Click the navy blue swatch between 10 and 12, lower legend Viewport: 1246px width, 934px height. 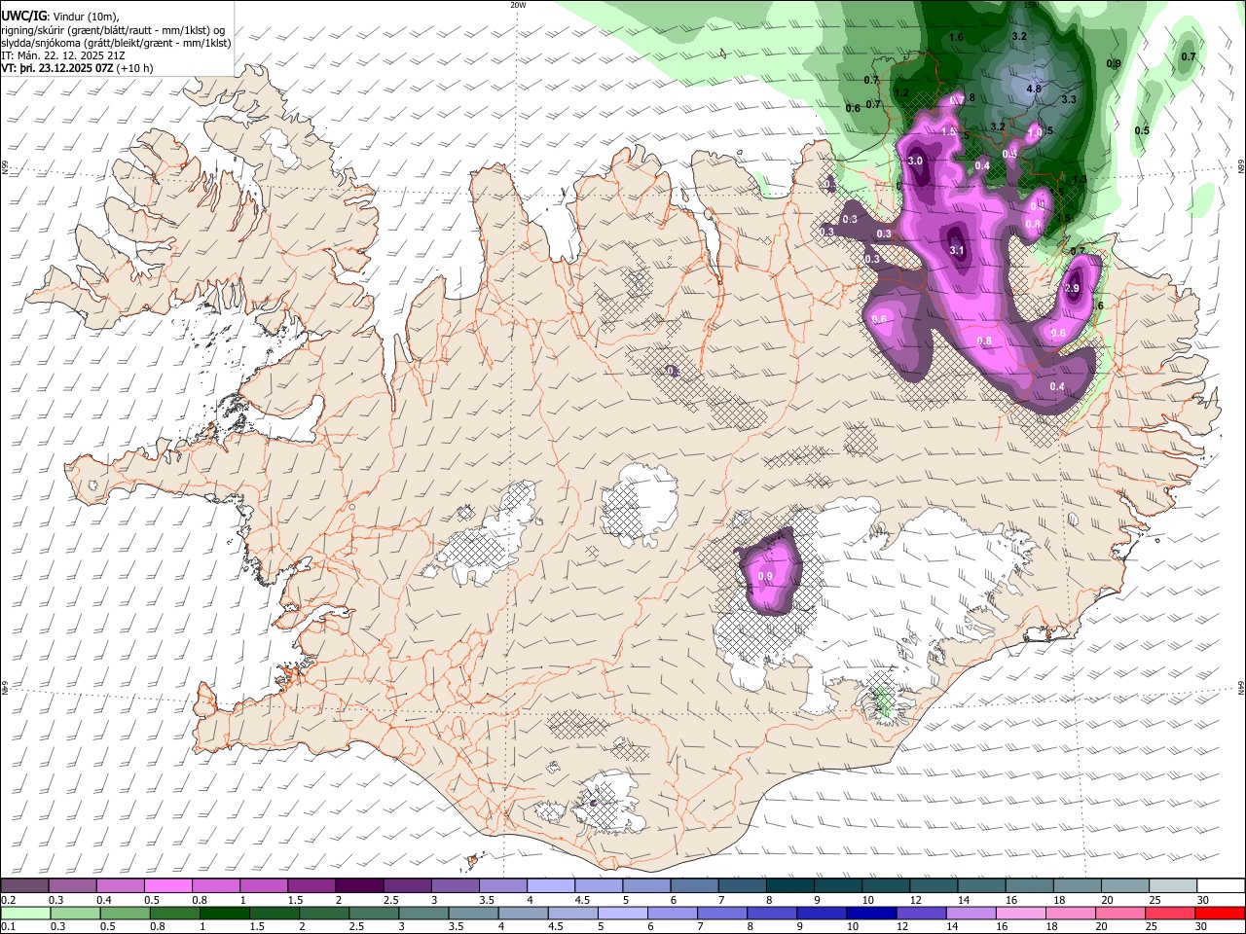click(x=872, y=913)
